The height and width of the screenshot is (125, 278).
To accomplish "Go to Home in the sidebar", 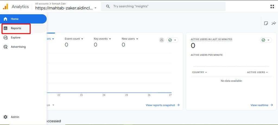I will coord(15,19).
